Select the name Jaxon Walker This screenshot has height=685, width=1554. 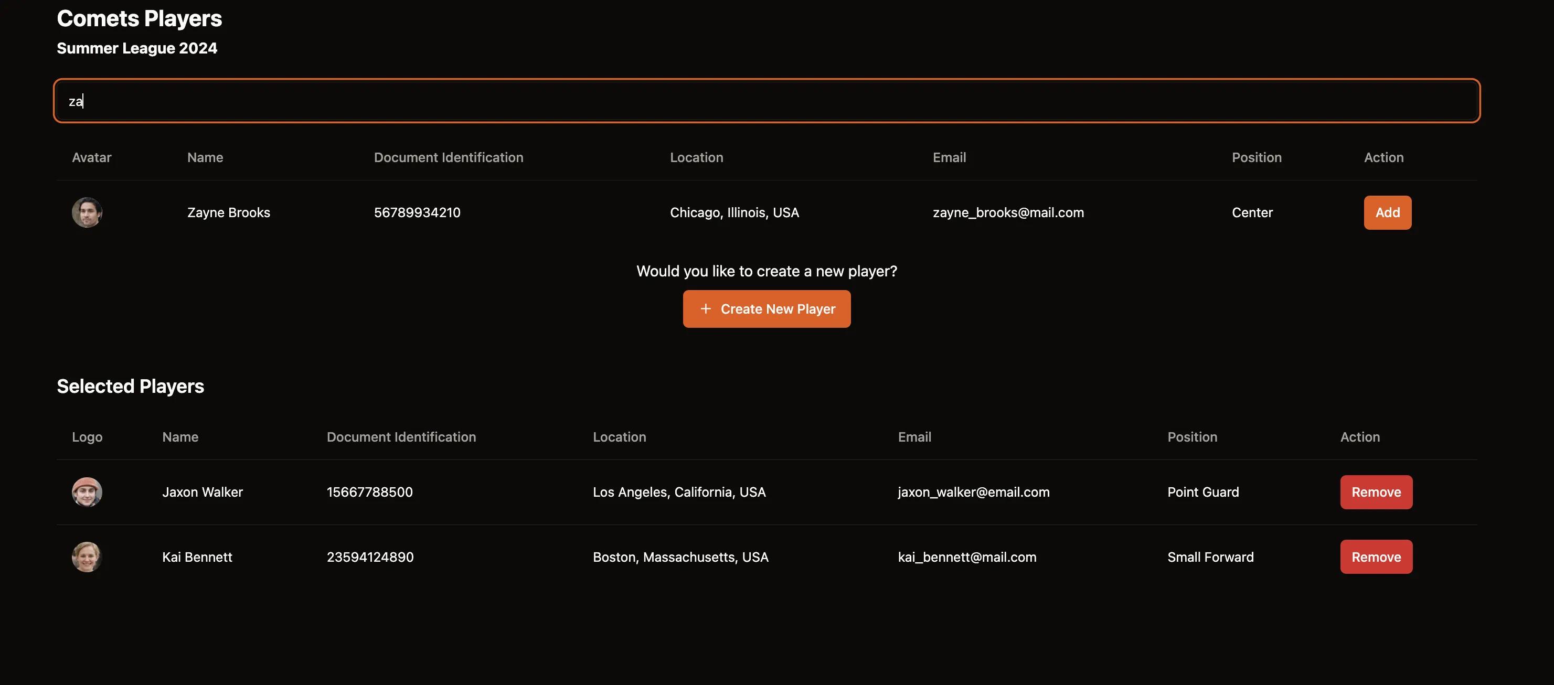click(202, 492)
